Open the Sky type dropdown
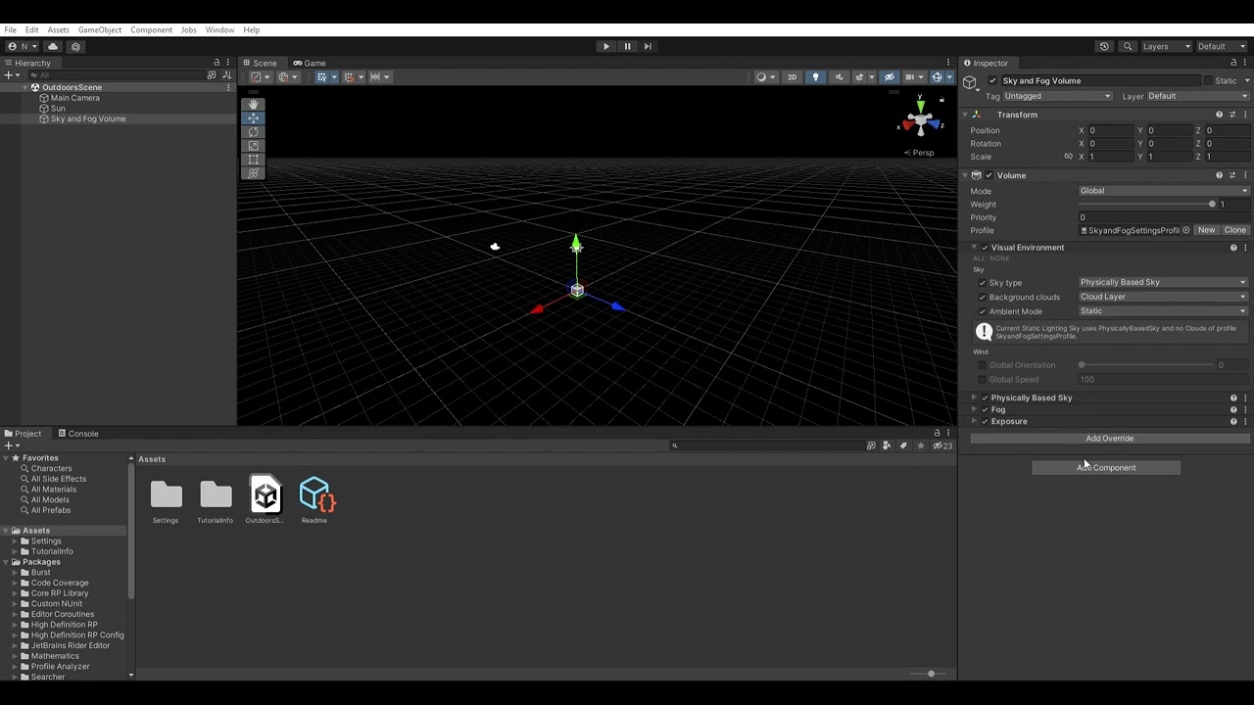 (x=1162, y=282)
